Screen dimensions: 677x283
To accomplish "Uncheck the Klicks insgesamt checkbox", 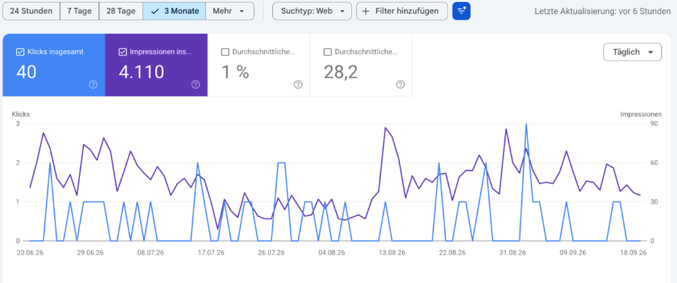I will point(20,52).
